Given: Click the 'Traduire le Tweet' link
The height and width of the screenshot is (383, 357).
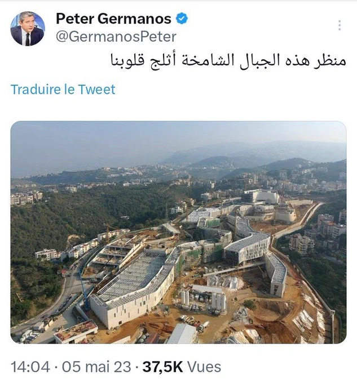Looking at the screenshot, I should click(63, 89).
